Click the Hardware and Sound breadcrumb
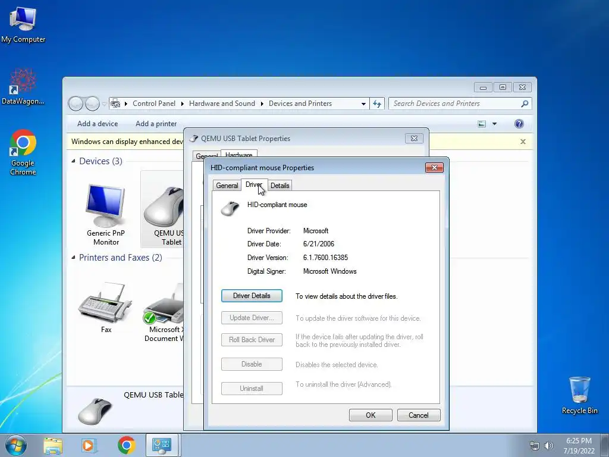This screenshot has height=457, width=609. click(222, 104)
